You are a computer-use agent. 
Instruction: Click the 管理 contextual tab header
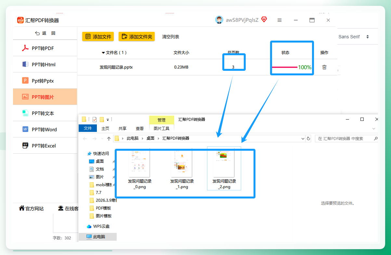coord(162,120)
